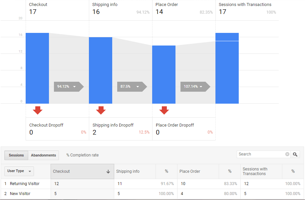Switch to the Sessions tab
Viewport: 305px width, 200px height.
(x=16, y=155)
